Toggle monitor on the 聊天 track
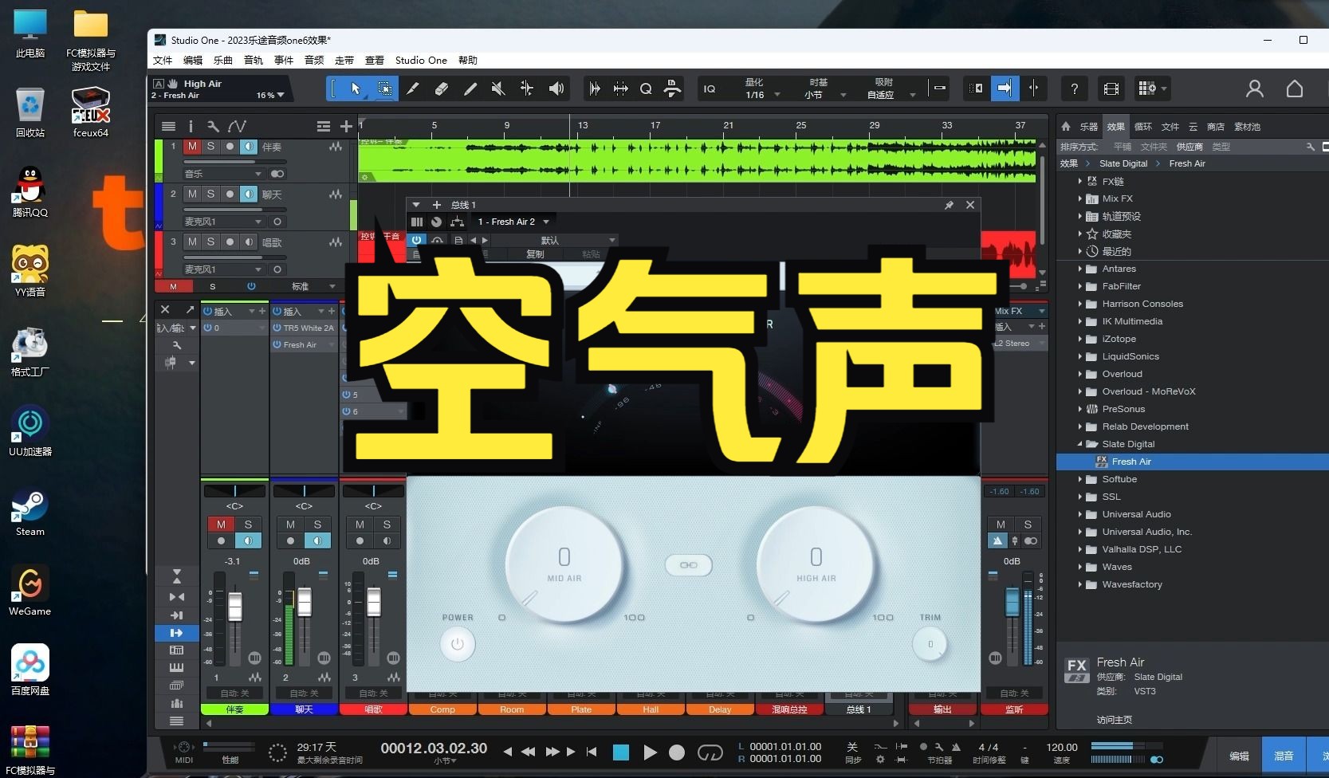 pyautogui.click(x=249, y=194)
